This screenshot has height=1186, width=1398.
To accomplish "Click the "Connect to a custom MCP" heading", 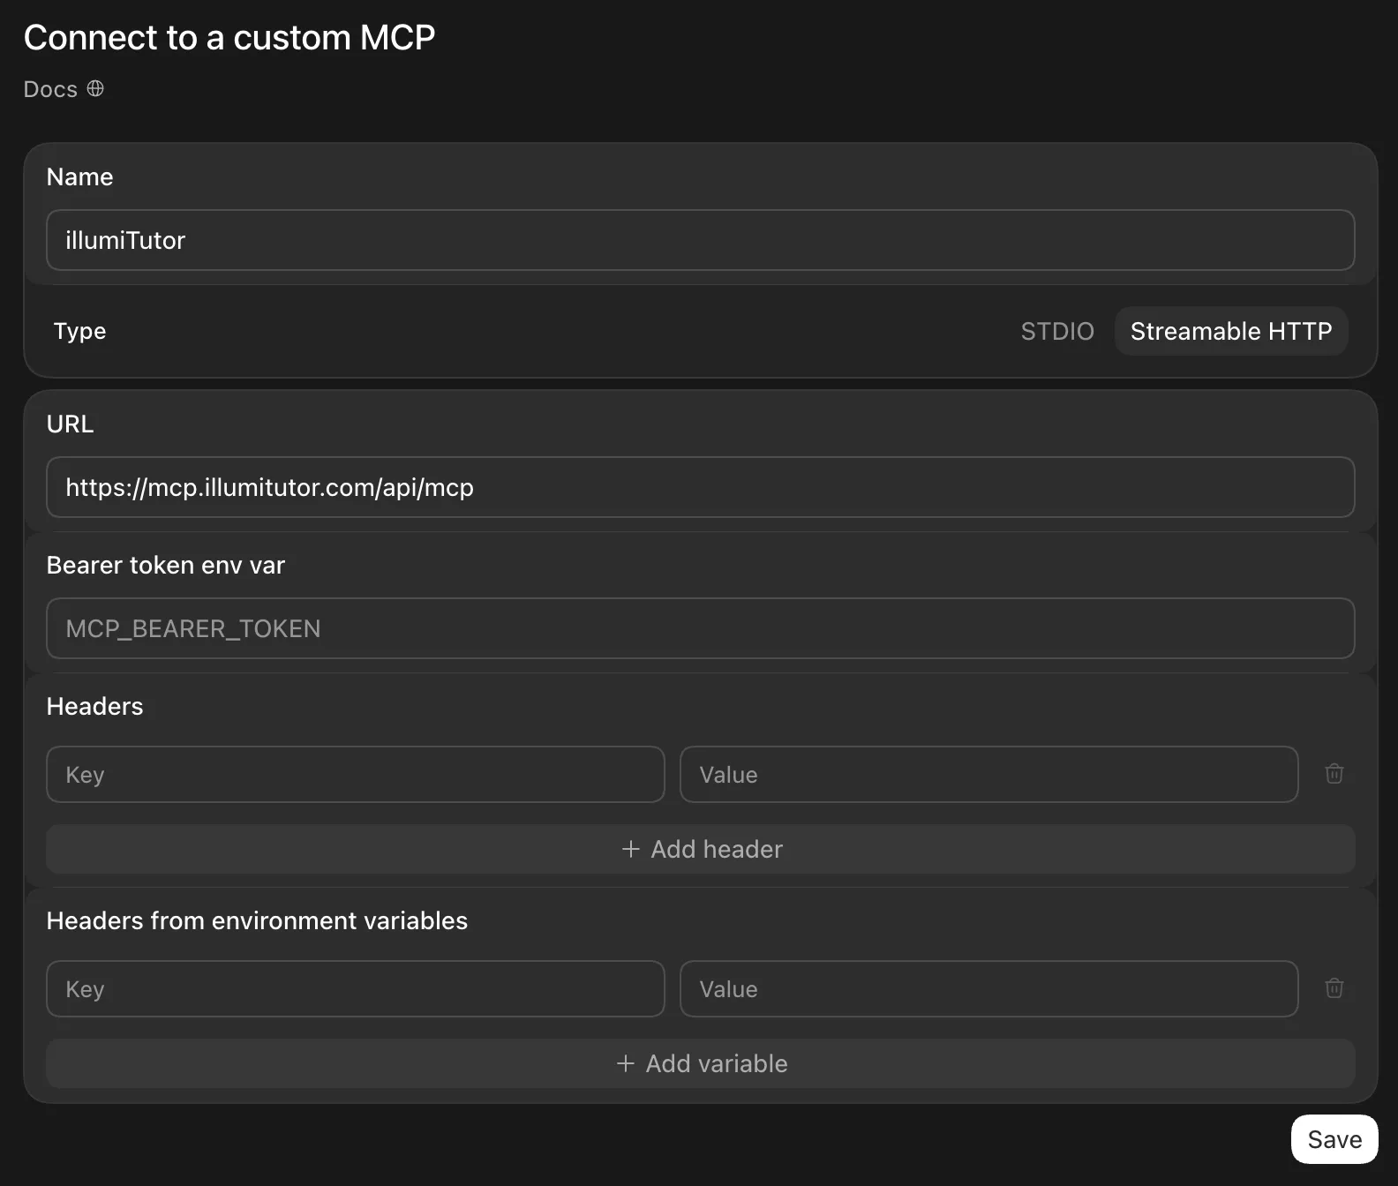I will coord(229,38).
